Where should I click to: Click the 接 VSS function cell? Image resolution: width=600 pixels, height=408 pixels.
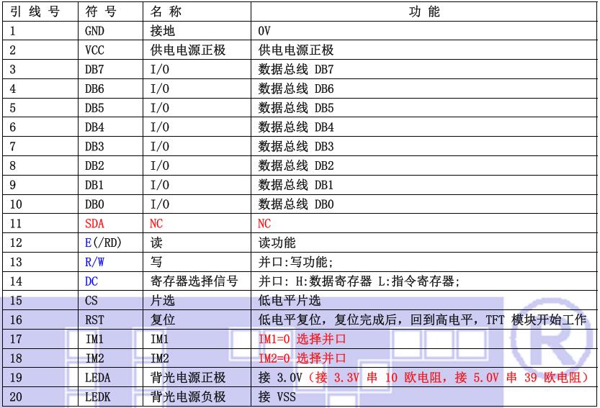277,396
